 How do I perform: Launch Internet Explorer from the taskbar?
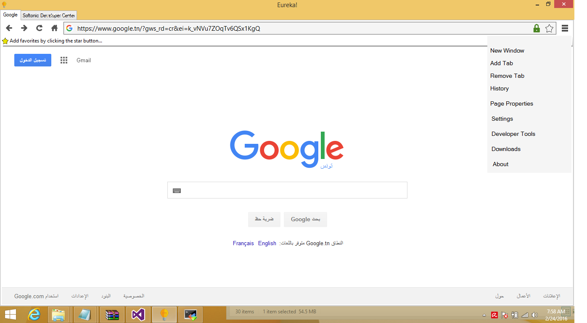tap(34, 314)
